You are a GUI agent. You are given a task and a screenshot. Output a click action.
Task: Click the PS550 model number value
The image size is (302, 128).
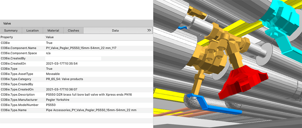pos(51,105)
